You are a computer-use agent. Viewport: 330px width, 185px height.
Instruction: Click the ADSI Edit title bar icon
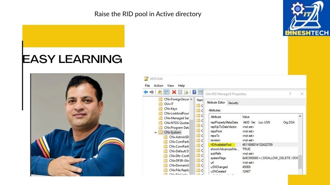pyautogui.click(x=146, y=79)
